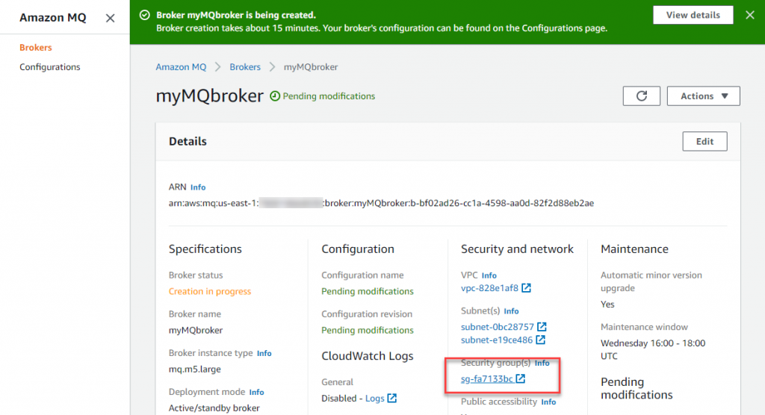This screenshot has height=415, width=765.
Task: Open subnet-e19ce486 link
Action: pyautogui.click(x=497, y=340)
